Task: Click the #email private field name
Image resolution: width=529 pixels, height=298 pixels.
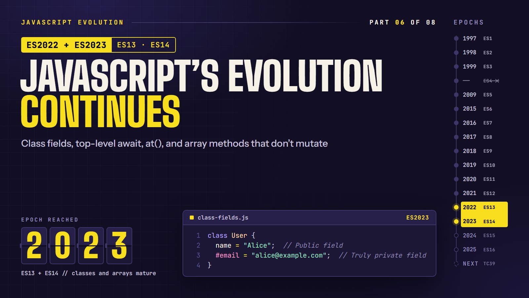Action: coord(227,255)
